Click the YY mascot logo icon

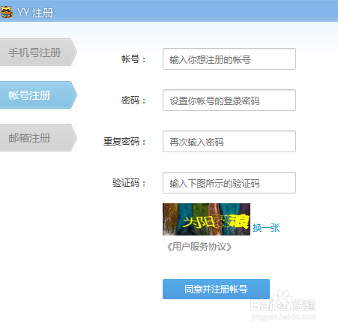7,12
